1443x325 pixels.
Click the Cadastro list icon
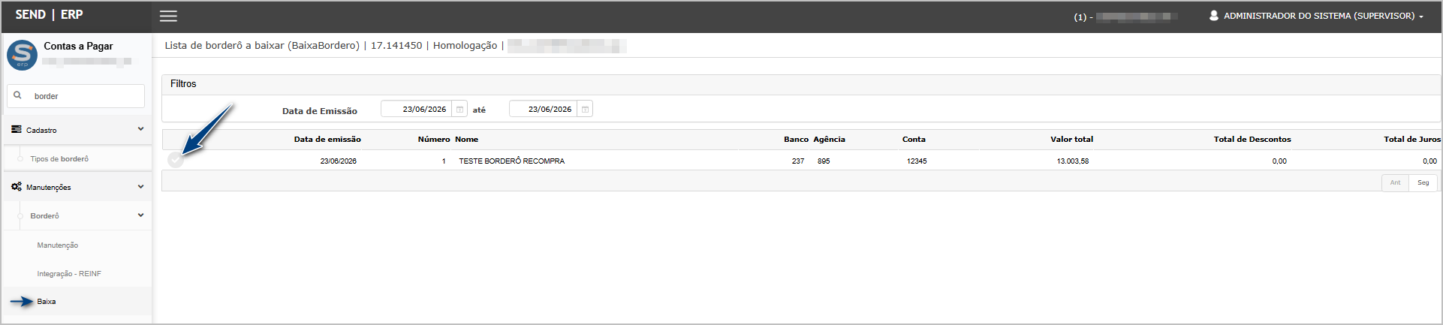[17, 130]
